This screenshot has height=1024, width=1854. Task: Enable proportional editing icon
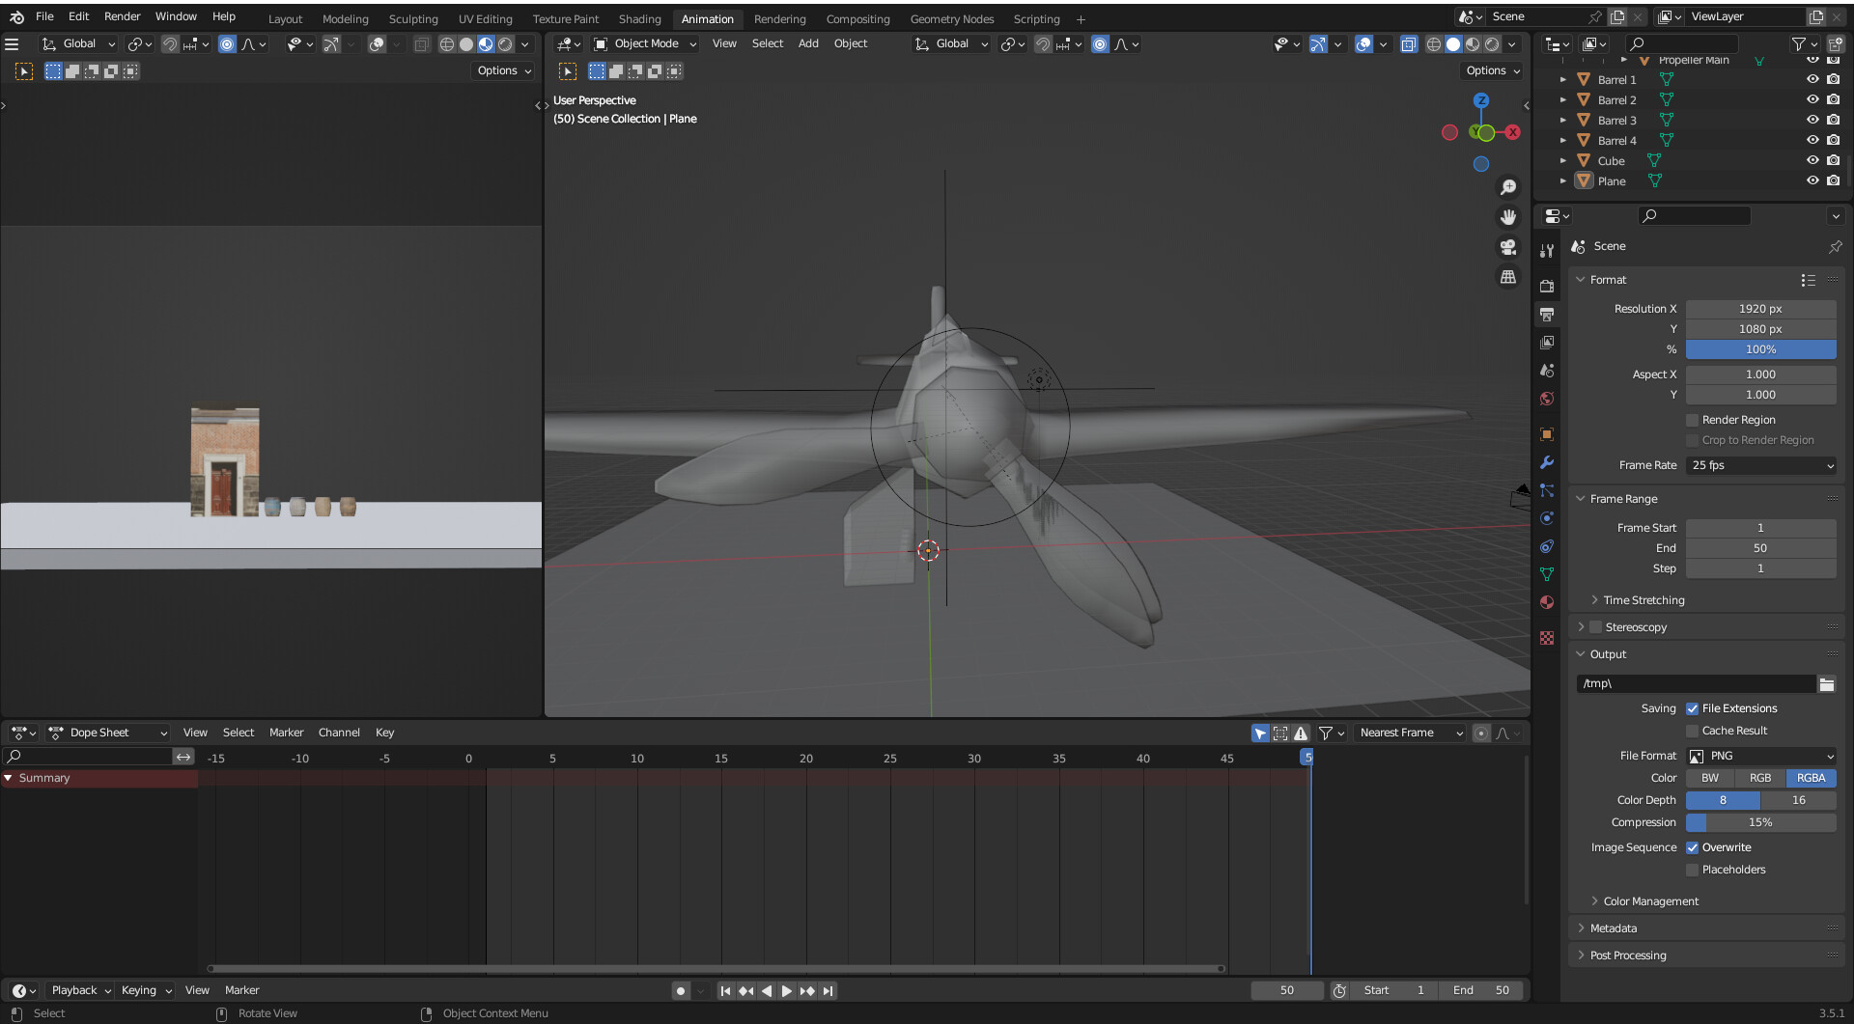point(1100,44)
